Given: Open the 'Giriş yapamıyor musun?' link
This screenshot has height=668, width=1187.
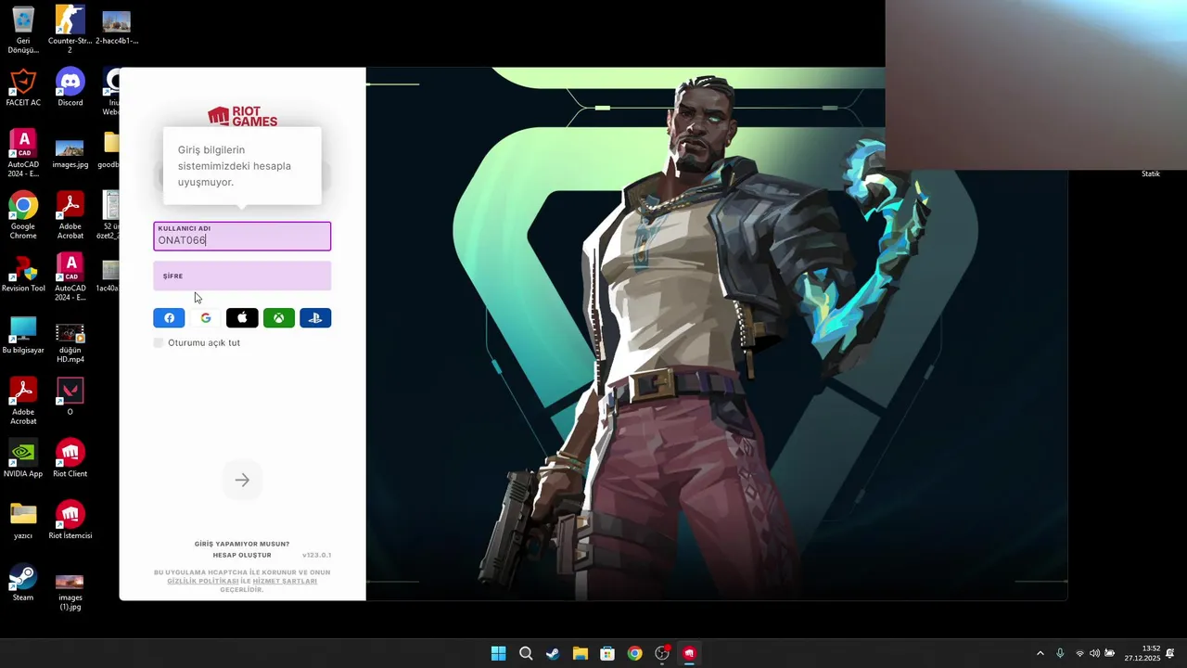Looking at the screenshot, I should 242,544.
